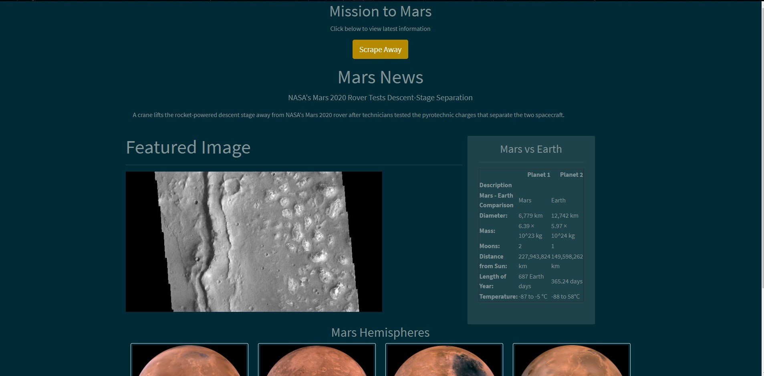Open the second Mars hemisphere thumbnail
This screenshot has height=376, width=764.
click(x=317, y=360)
